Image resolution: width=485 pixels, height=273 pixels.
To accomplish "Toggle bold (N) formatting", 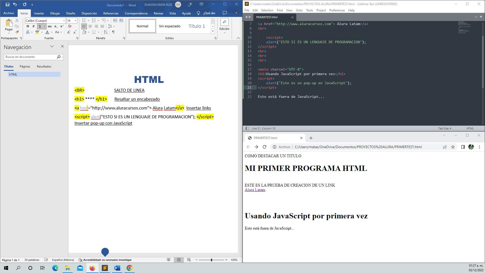I will point(28,26).
